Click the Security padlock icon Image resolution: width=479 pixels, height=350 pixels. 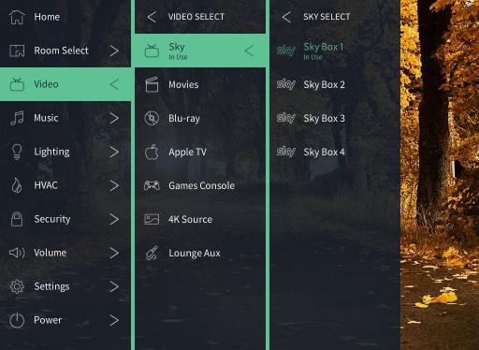(17, 219)
